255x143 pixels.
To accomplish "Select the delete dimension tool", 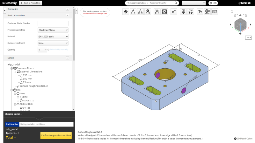I will coord(148,12).
